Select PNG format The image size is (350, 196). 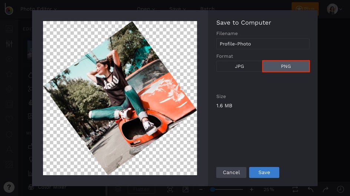286,66
